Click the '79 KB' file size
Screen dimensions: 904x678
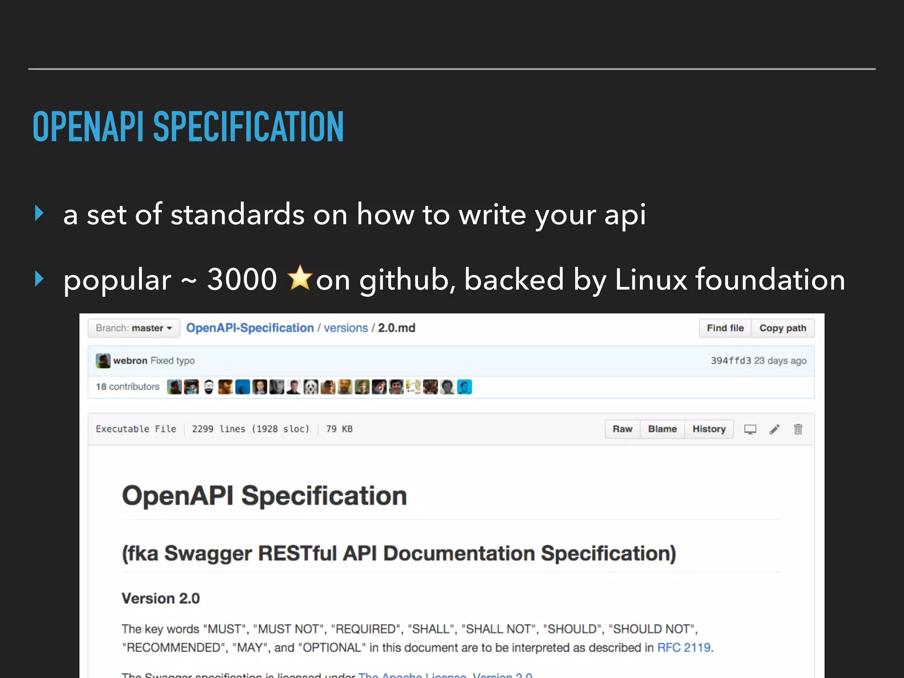click(x=339, y=429)
